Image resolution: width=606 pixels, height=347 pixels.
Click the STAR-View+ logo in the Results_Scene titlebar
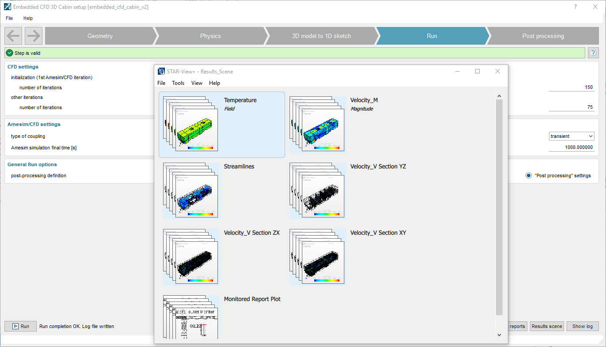tap(161, 71)
